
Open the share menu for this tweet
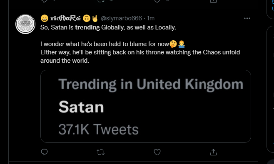point(213,152)
